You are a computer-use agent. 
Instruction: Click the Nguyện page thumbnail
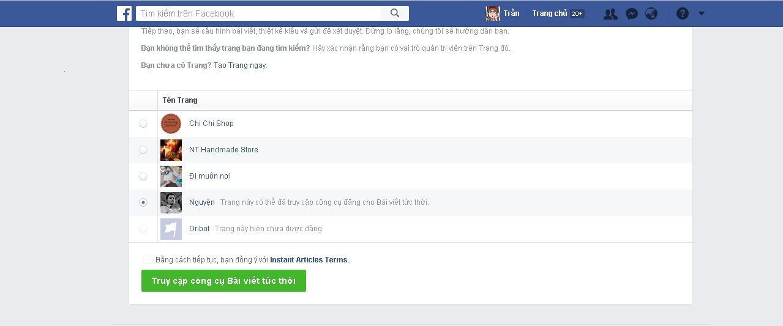point(171,202)
